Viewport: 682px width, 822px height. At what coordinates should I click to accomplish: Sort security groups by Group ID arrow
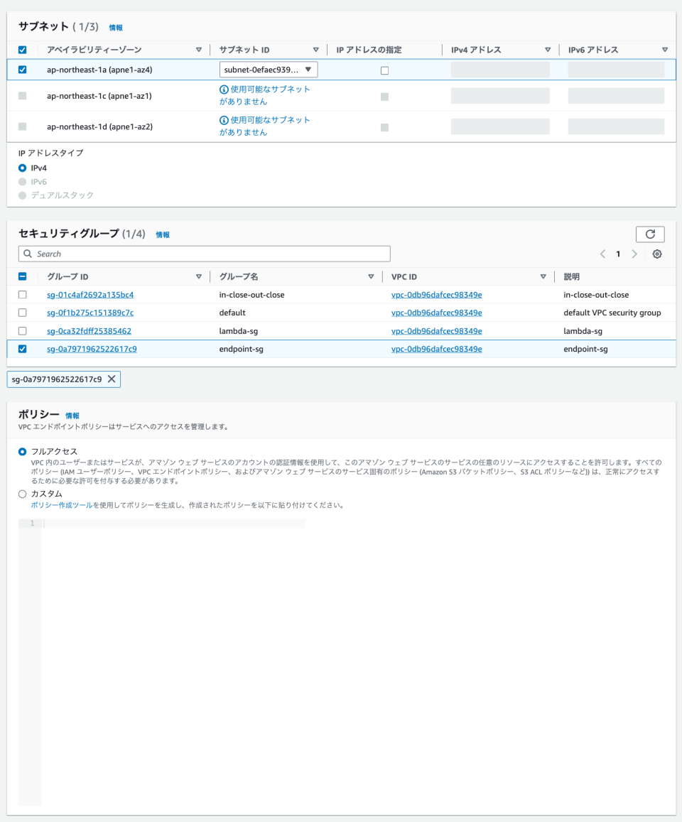(x=198, y=276)
